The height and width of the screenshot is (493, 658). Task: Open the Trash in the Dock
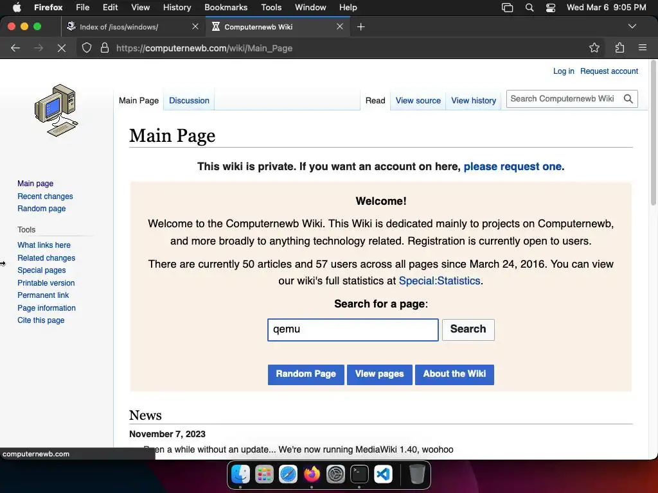coord(416,474)
